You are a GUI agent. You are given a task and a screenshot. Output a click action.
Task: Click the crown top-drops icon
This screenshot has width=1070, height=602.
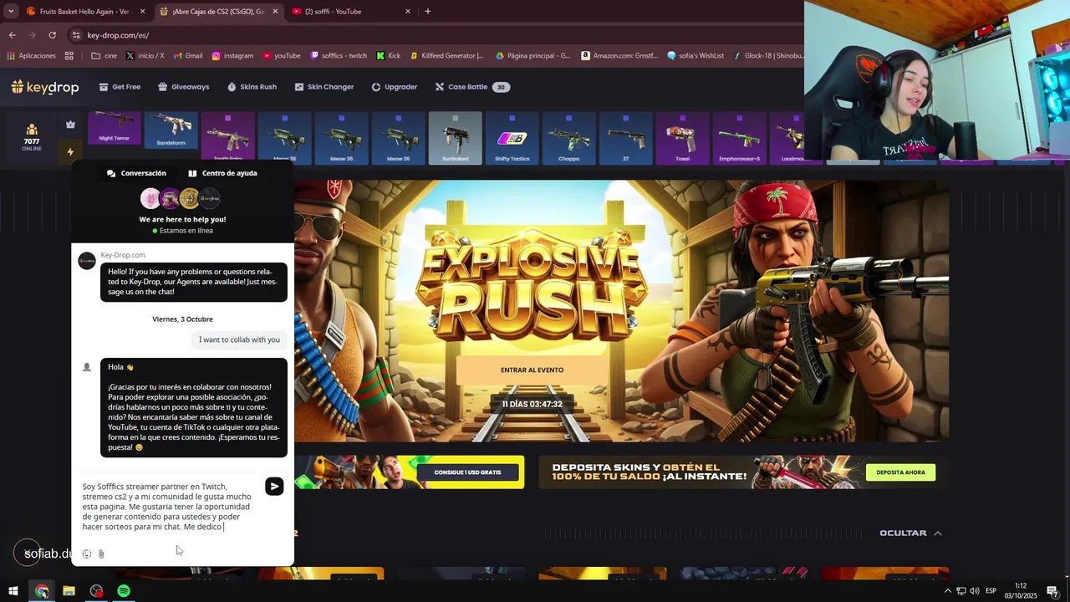point(70,125)
